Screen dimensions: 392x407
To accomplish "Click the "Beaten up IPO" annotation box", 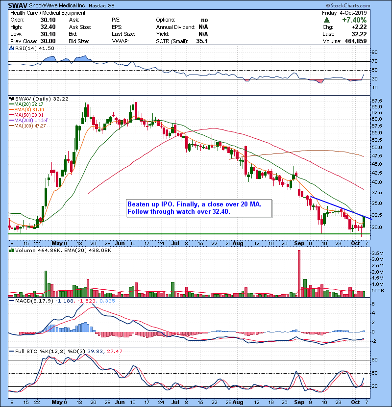I will (199, 208).
